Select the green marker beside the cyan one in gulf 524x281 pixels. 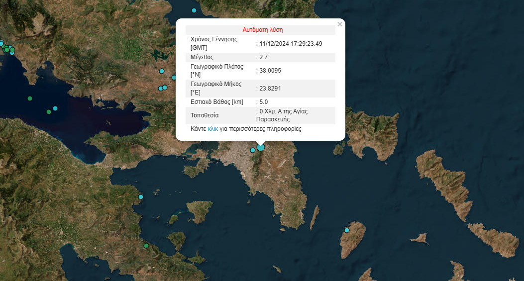[x=49, y=111]
